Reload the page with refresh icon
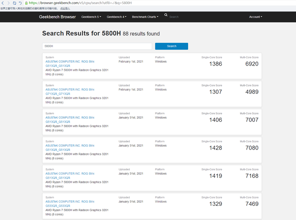Screen dimensions: 296x220 [x=15, y=3]
